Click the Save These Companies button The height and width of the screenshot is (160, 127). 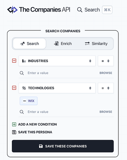(63, 146)
